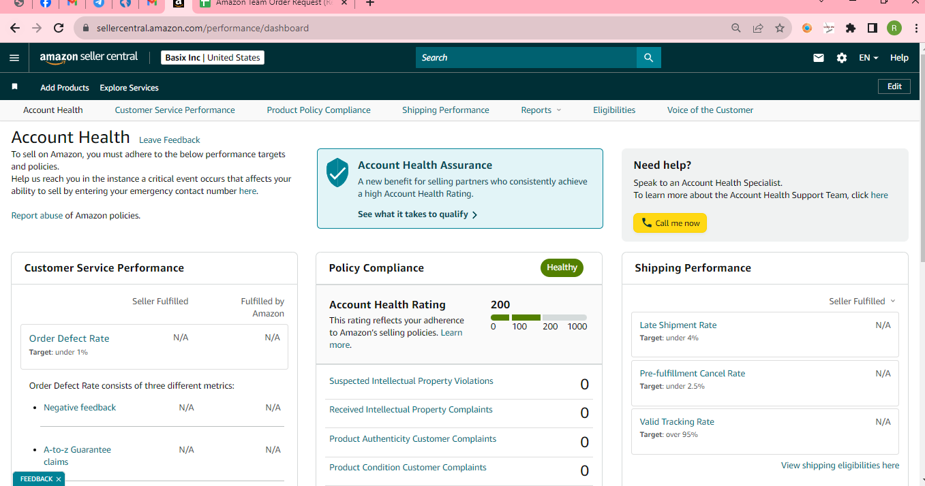The height and width of the screenshot is (486, 925).
Task: Click Report abuse link
Action: [37, 216]
